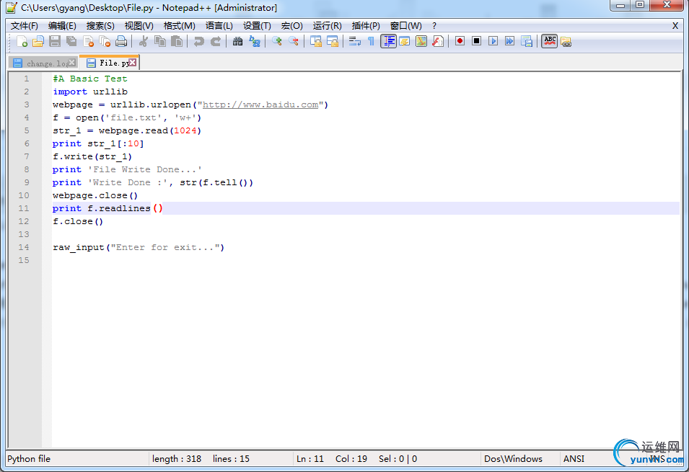Click 'length : 318' in status bar
Viewport: 689px width, 472px height.
click(177, 459)
